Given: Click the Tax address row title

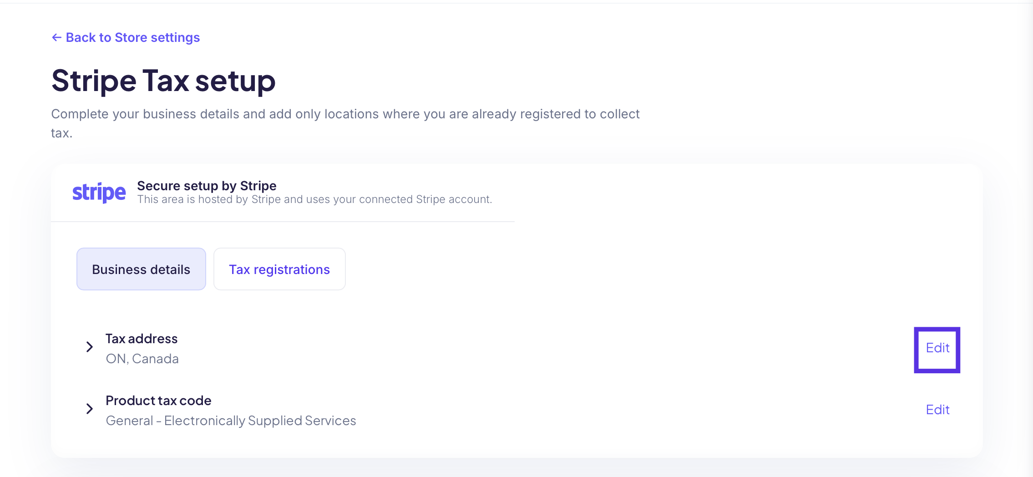Looking at the screenshot, I should pos(142,339).
